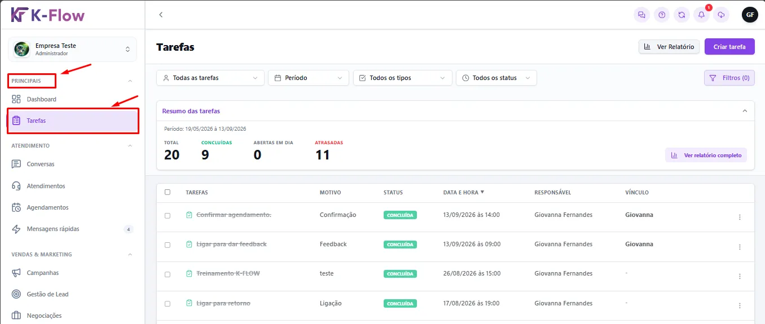Click the refresh sync icon in top bar
765x324 pixels.
(682, 15)
